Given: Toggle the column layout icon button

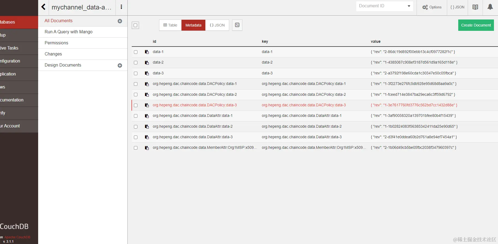Looking at the screenshot, I should tap(237, 25).
